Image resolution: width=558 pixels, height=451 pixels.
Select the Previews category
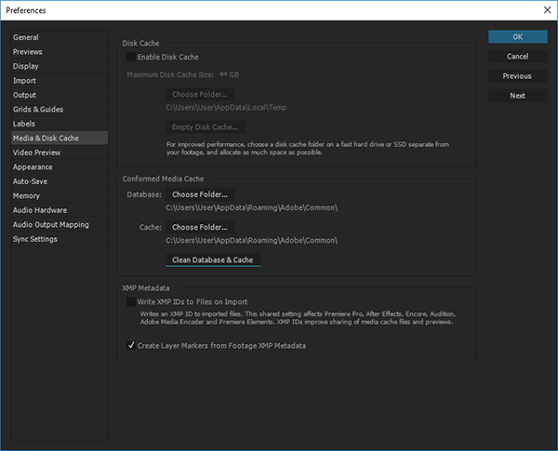click(x=28, y=52)
